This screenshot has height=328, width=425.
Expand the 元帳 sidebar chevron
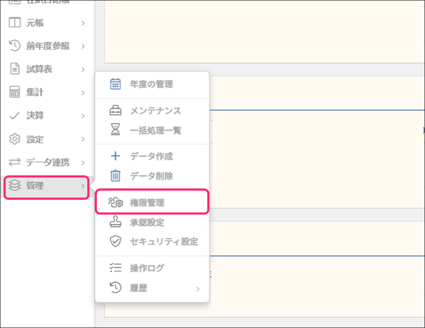click(x=83, y=23)
